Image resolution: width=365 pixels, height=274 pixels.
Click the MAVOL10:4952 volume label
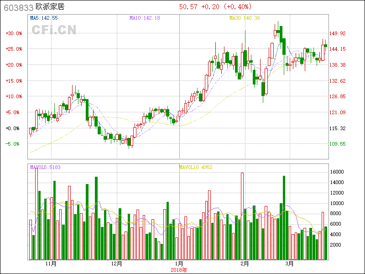[196, 167]
